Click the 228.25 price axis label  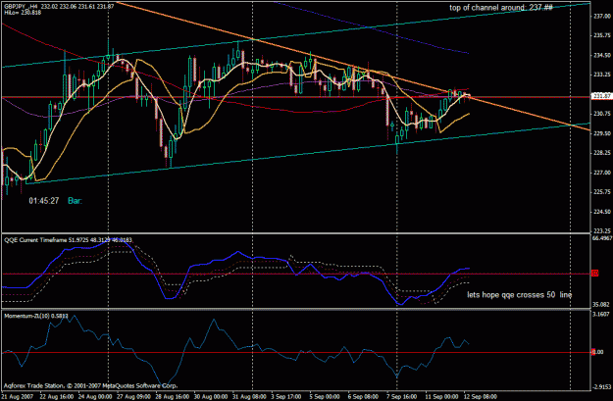(x=602, y=153)
